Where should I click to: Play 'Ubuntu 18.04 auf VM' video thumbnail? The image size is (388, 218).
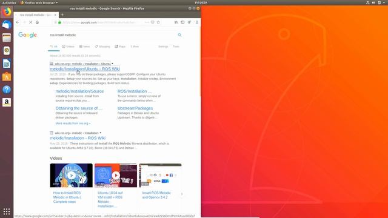pyautogui.click(x=116, y=175)
